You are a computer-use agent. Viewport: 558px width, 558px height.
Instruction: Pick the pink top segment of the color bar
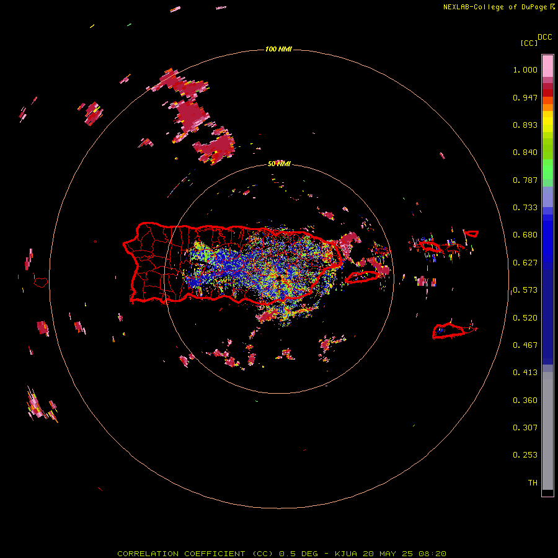coord(547,66)
